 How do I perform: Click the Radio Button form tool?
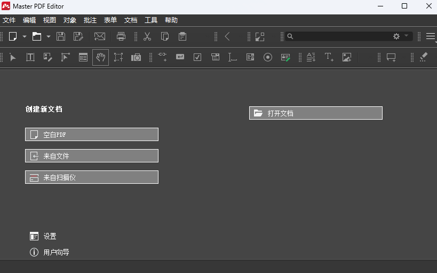268,58
